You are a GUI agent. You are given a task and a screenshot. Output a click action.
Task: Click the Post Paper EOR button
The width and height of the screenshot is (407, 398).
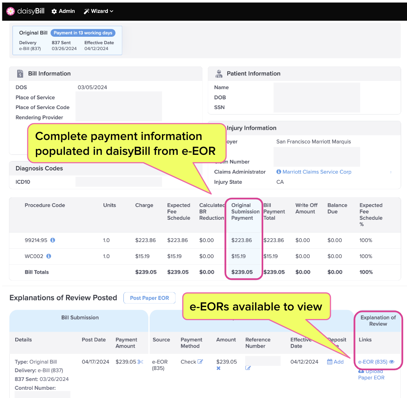pos(149,298)
